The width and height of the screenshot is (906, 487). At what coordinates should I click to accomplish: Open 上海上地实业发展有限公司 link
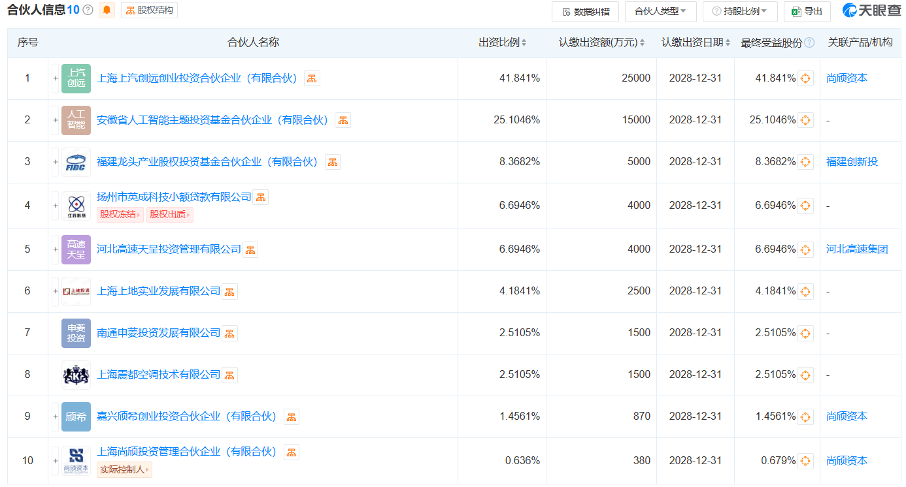tap(159, 291)
